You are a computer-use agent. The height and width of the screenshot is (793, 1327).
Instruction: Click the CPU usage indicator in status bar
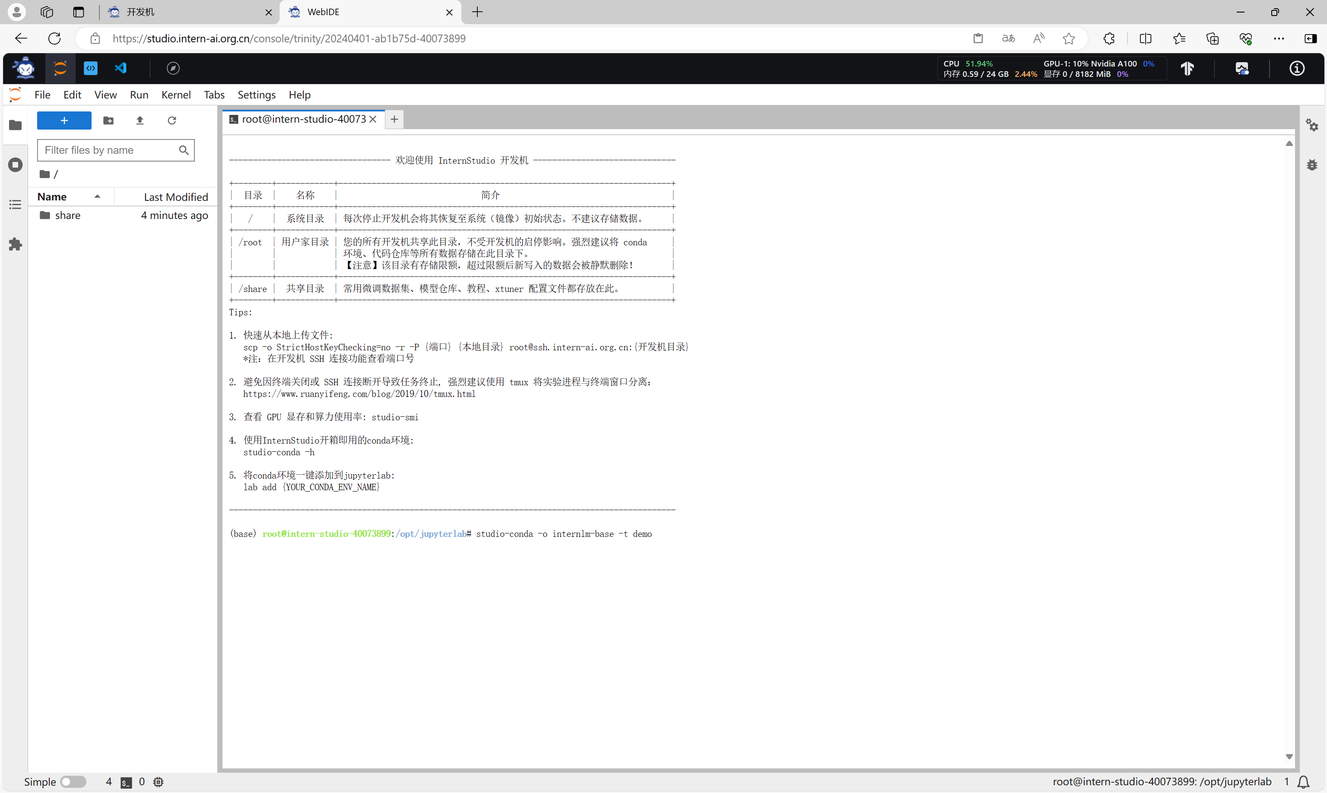pos(964,62)
